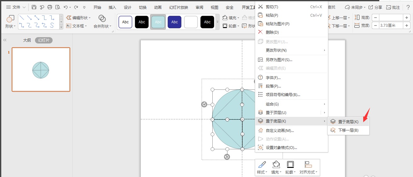The image size is (413, 177).
Task: Choose 删除 from the context menu
Action: tap(291, 32)
